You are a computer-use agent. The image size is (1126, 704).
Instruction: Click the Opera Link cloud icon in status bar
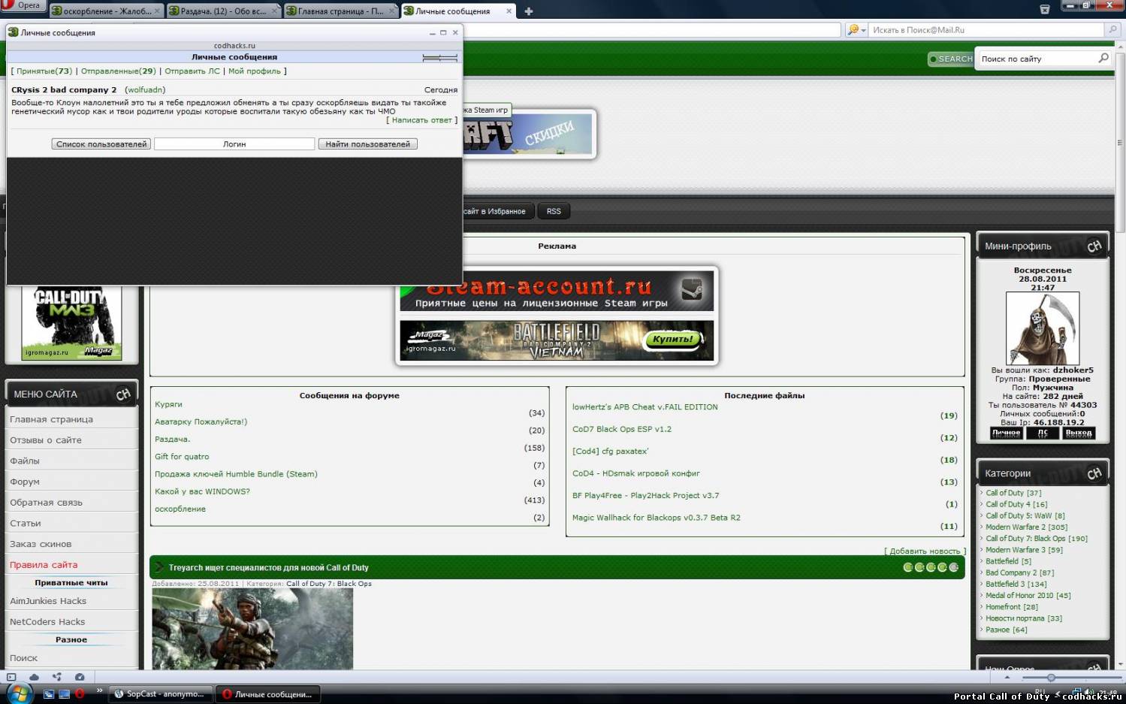pyautogui.click(x=34, y=677)
